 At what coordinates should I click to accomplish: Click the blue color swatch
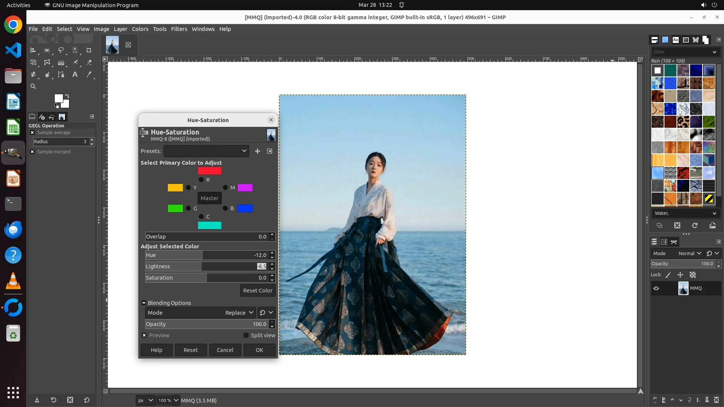pos(245,208)
